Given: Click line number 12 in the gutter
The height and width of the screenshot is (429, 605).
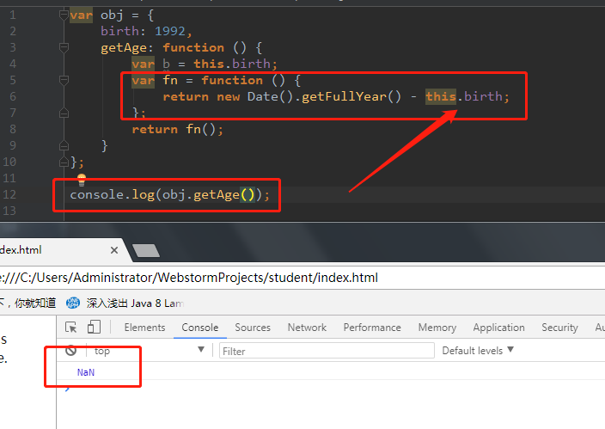Looking at the screenshot, I should click(x=9, y=194).
